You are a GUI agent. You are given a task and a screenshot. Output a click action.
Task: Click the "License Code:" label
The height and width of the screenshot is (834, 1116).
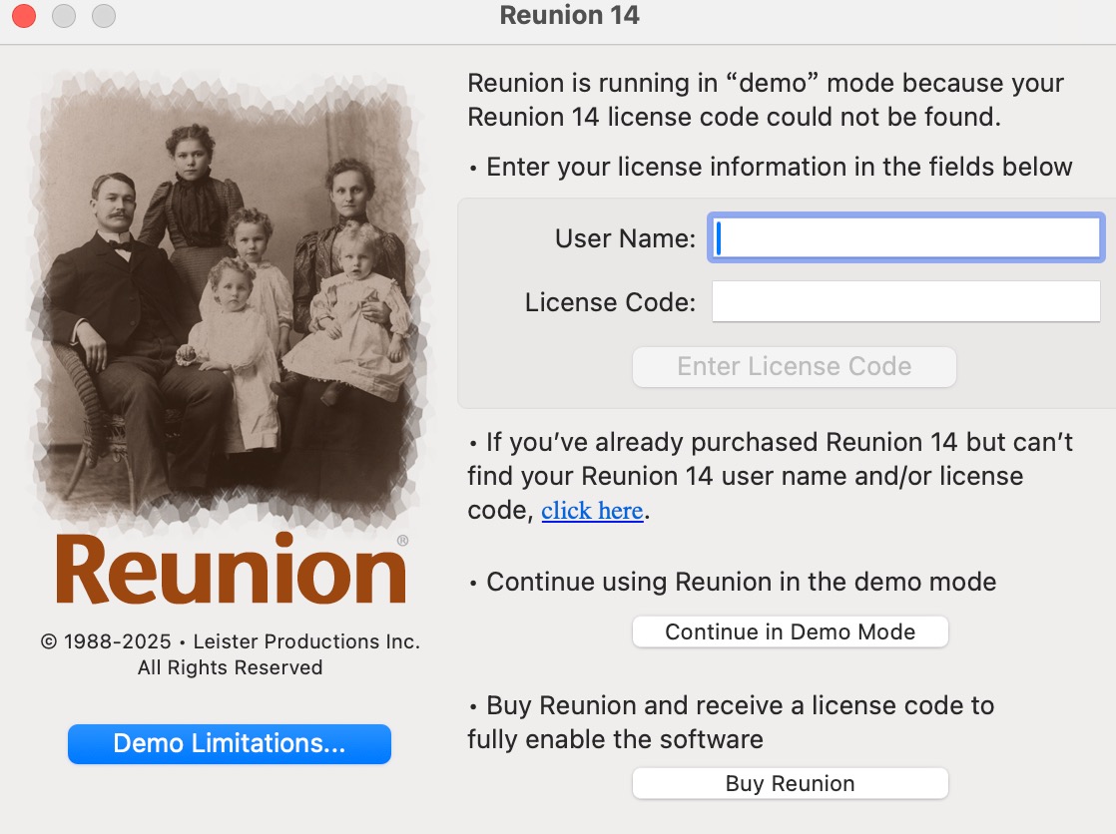point(610,302)
